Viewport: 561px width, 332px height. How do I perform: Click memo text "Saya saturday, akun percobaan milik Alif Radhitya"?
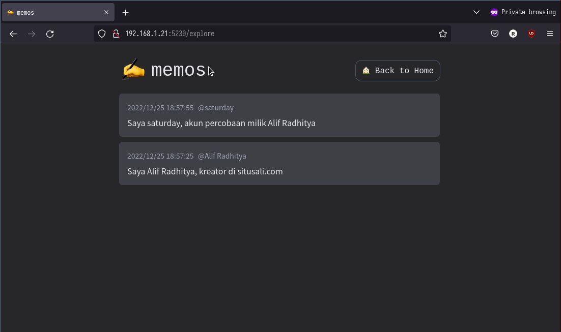tap(221, 123)
